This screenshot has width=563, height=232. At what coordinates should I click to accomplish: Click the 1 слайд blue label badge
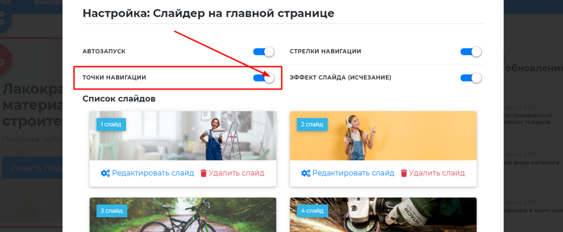click(x=111, y=124)
